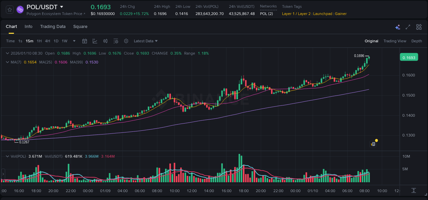Image resolution: width=428 pixels, height=200 pixels.
Task: Switch to the Trading Data tab
Action: 53,26
